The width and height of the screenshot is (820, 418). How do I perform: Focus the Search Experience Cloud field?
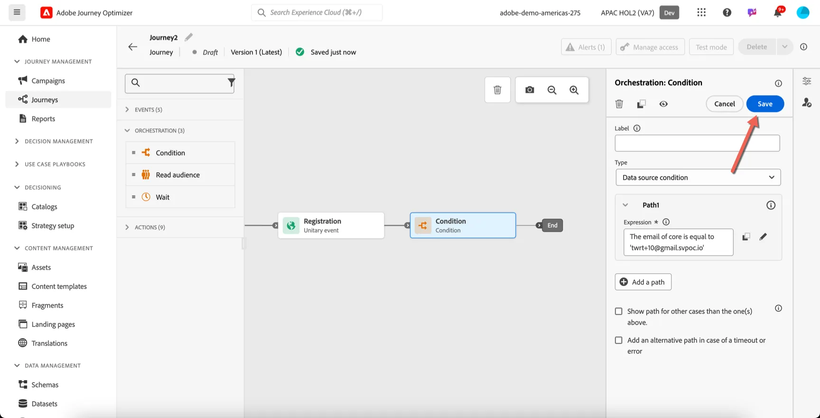click(x=317, y=12)
